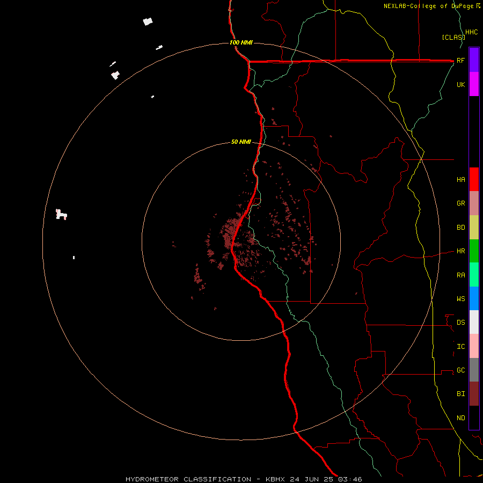Click the BD legend label
483x483 pixels.
[460, 228]
